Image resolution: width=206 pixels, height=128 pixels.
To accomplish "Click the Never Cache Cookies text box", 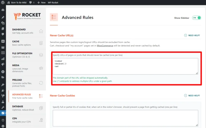I will tap(125, 118).
